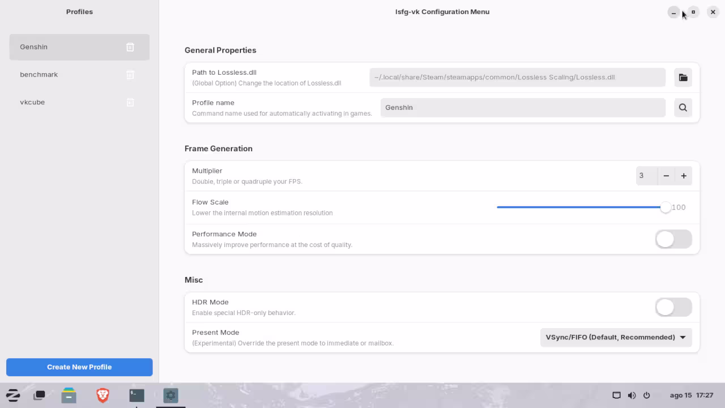Close the lsfg-vk Configuration window
This screenshot has width=725, height=408.
(713, 12)
